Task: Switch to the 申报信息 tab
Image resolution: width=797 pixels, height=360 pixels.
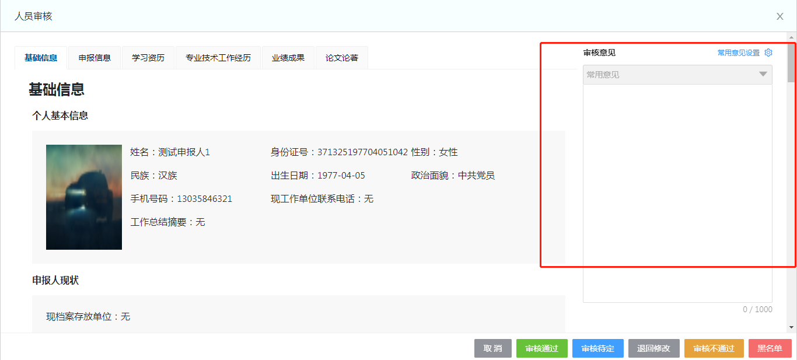Action: tap(95, 58)
